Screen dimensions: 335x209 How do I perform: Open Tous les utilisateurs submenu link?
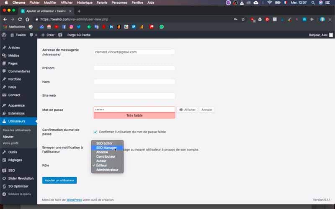17,130
